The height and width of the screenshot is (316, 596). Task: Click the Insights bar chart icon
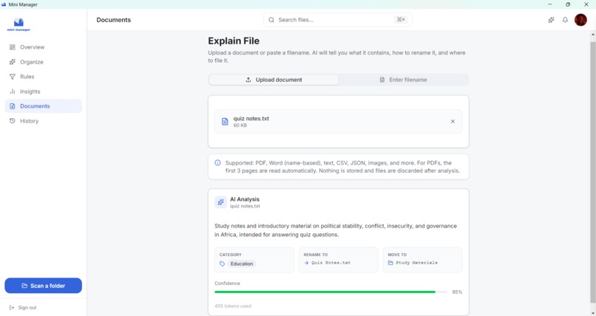click(x=13, y=92)
